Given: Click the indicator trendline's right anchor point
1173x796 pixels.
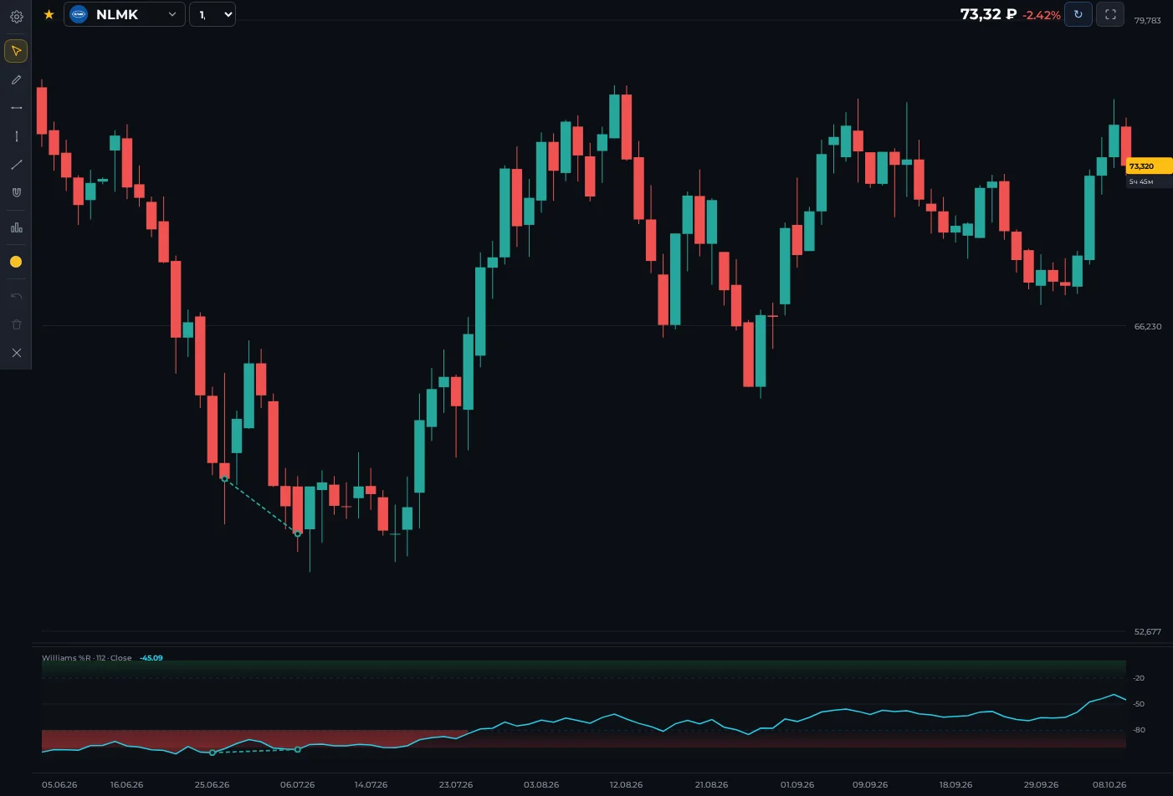Looking at the screenshot, I should coord(298,749).
